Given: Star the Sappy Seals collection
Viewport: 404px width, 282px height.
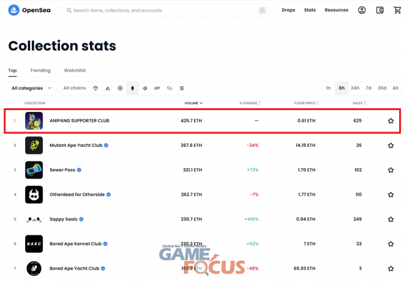Looking at the screenshot, I should coord(391,219).
